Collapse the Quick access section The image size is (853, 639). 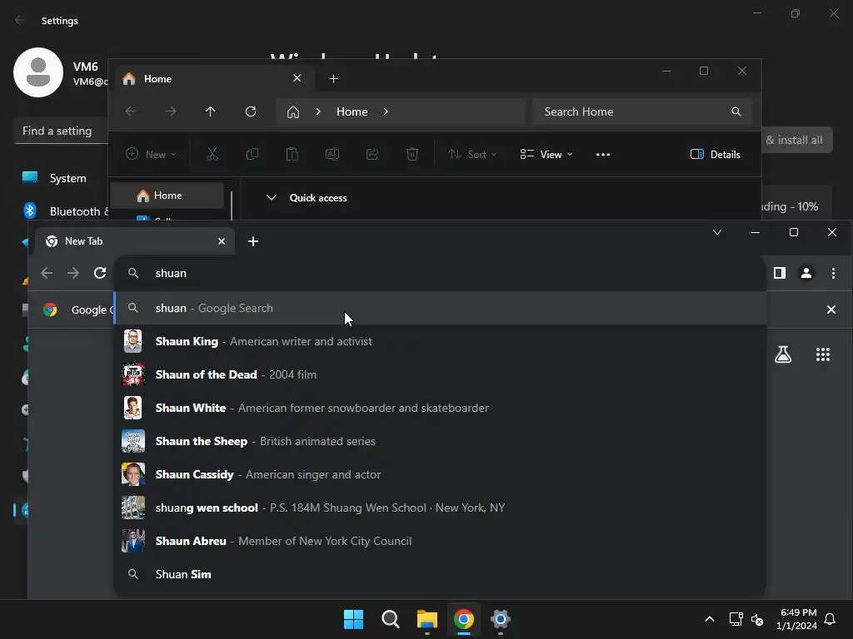[271, 198]
